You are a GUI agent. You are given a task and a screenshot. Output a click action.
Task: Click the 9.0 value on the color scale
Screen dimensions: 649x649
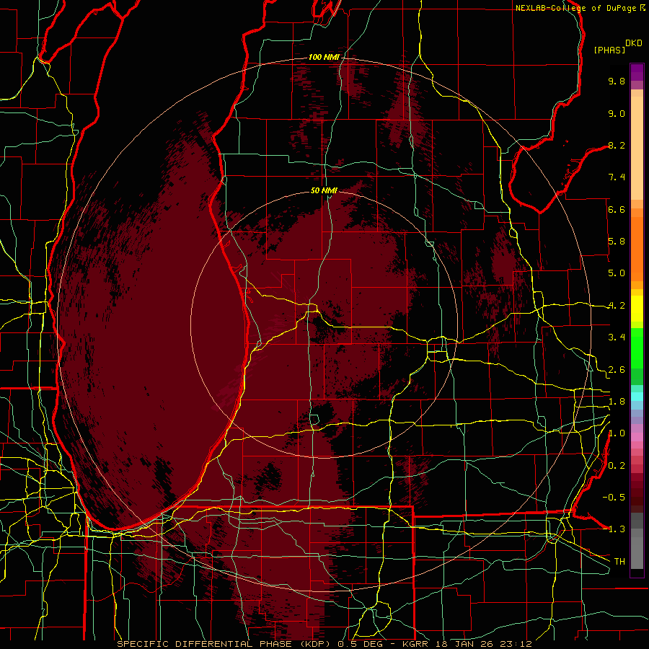coord(617,113)
